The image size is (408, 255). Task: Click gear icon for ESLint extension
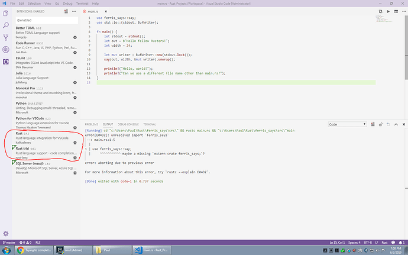(75, 67)
